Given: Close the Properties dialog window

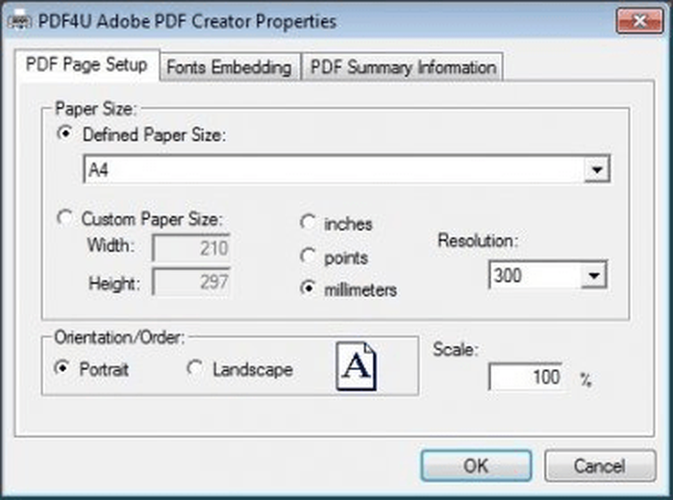Looking at the screenshot, I should [x=639, y=20].
